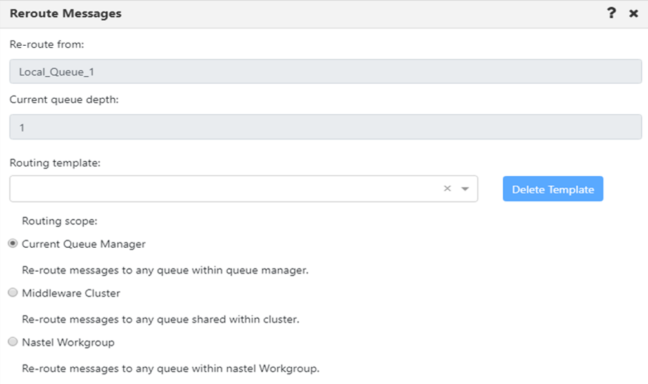
Task: Click the dropdown caret beside the clear icon
Action: [466, 188]
